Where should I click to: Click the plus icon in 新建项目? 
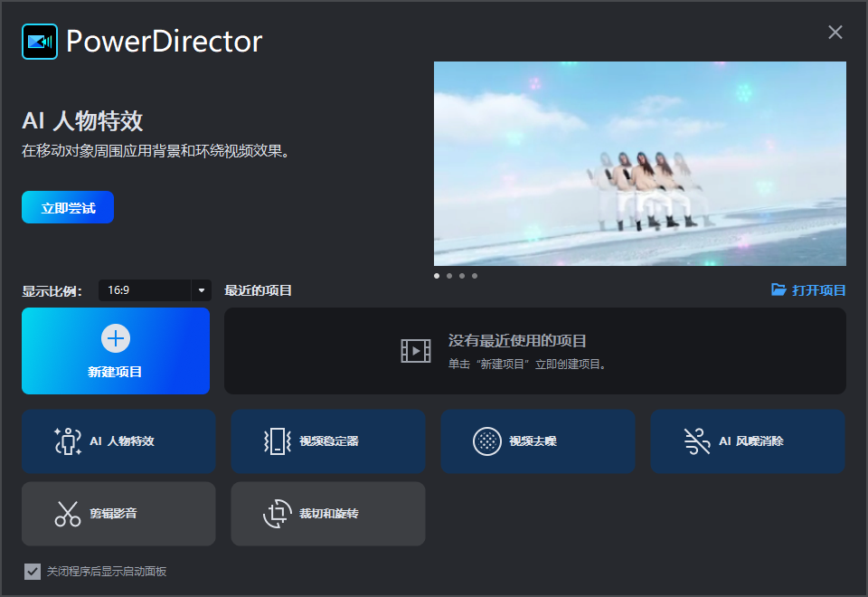(x=116, y=337)
